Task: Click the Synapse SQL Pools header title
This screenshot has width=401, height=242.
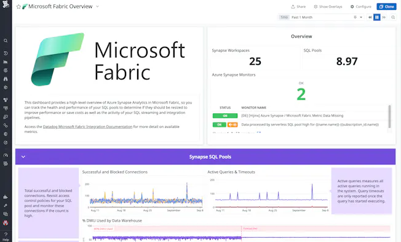Action: coord(210,157)
